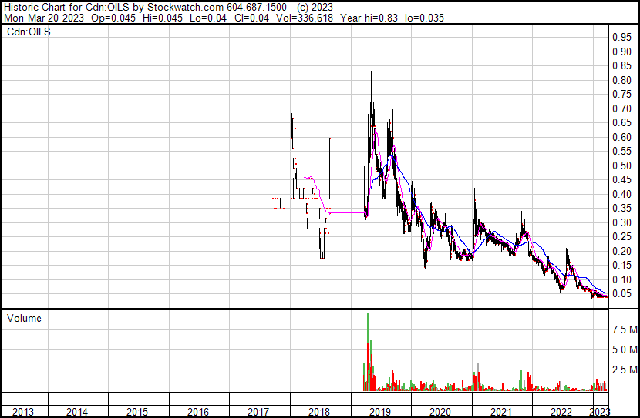The width and height of the screenshot is (640, 418).
Task: Select 2016 on the bottom time axis
Action: pos(198,412)
